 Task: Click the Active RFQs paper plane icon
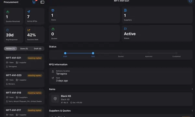pyautogui.click(x=29, y=12)
